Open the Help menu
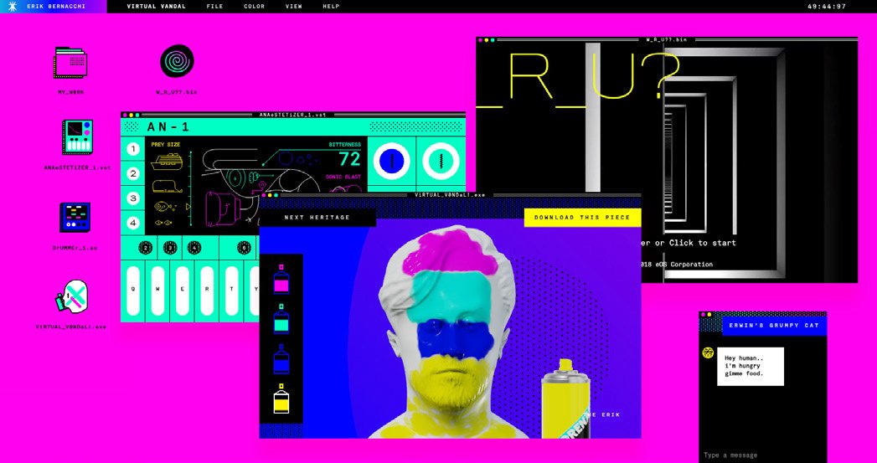 (331, 7)
